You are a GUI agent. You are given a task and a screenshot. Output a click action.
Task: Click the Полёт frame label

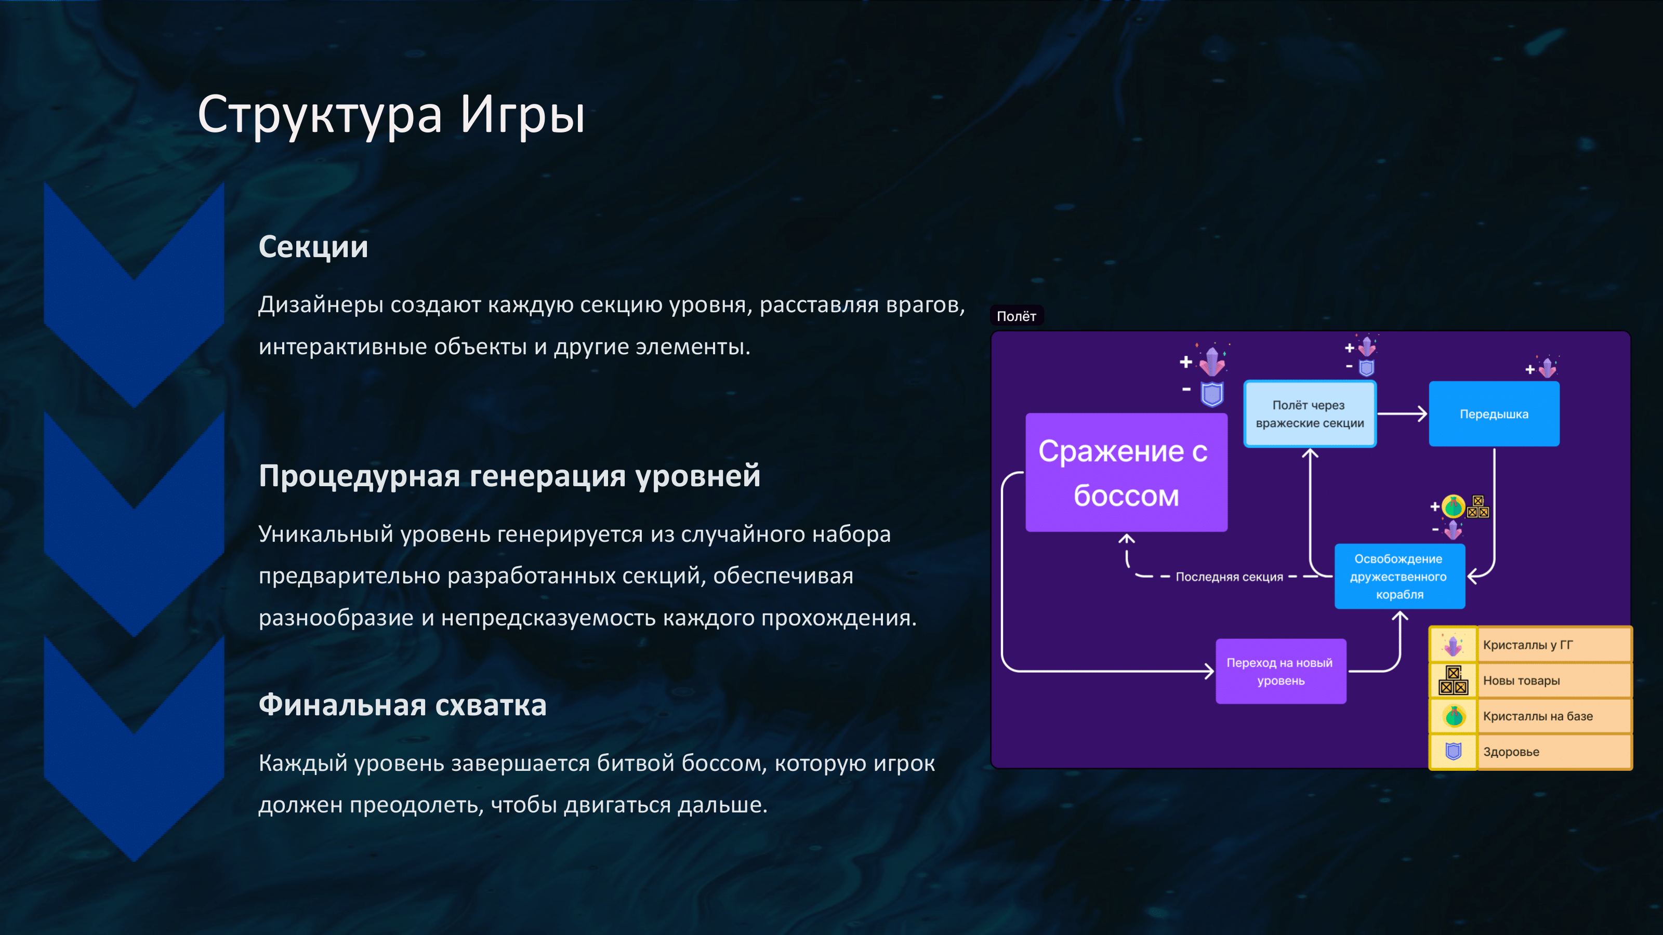(x=1016, y=316)
